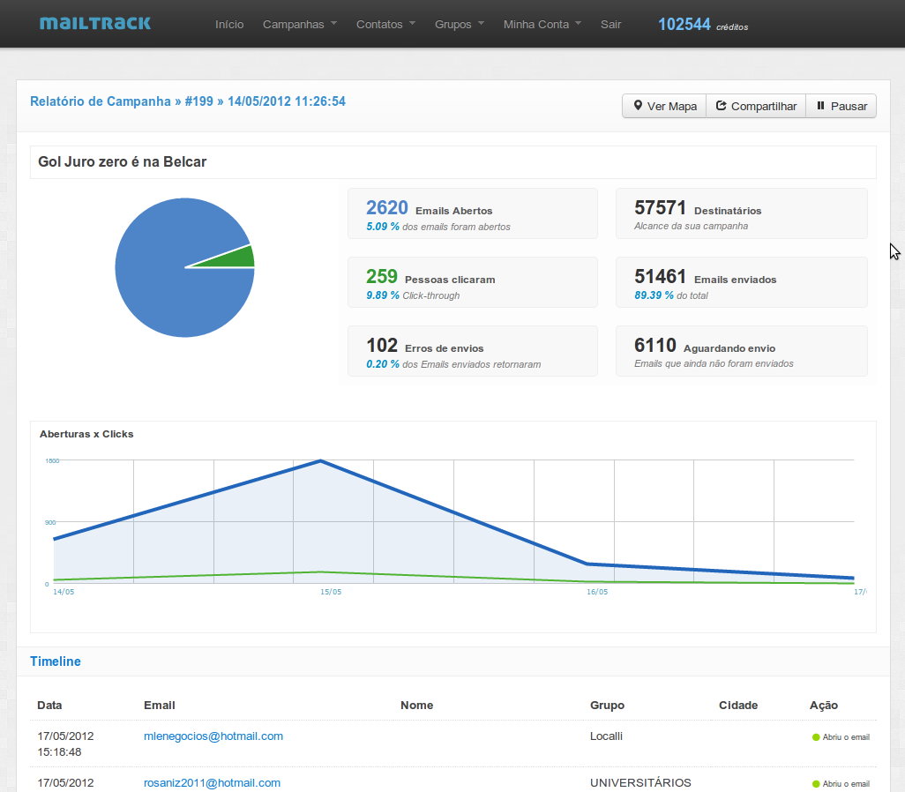Click Sair to log out
Viewport: 905px width, 792px height.
coord(610,24)
